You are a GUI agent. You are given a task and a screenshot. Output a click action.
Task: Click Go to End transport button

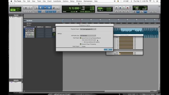[x=128, y=12]
